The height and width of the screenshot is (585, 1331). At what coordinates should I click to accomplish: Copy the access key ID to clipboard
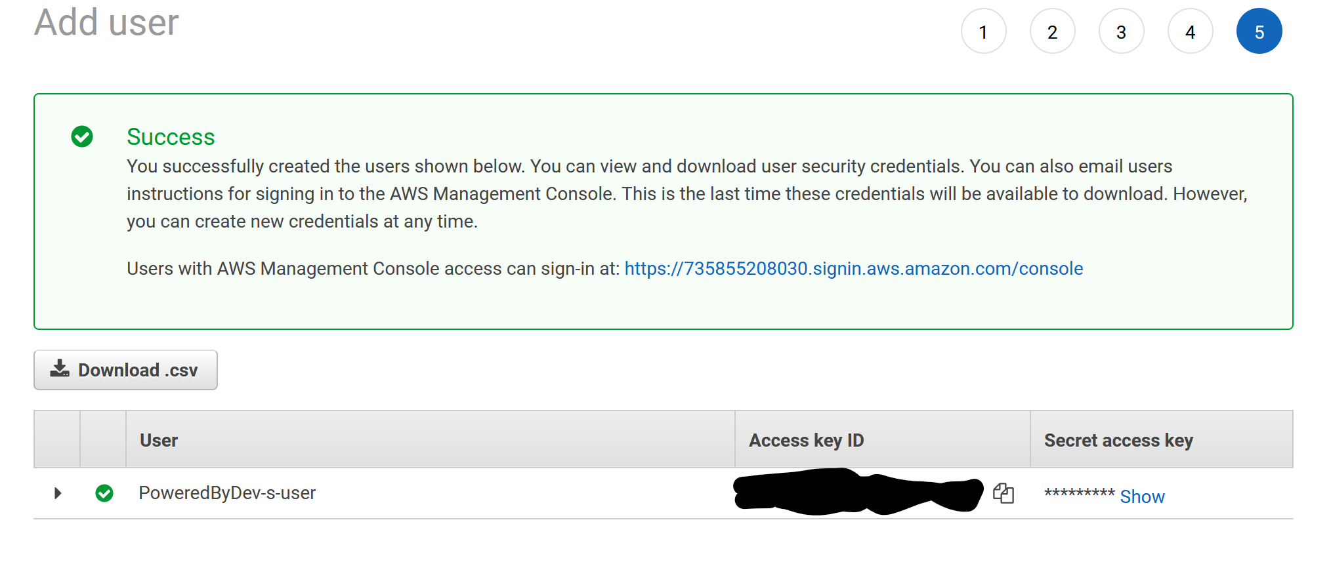click(1003, 493)
